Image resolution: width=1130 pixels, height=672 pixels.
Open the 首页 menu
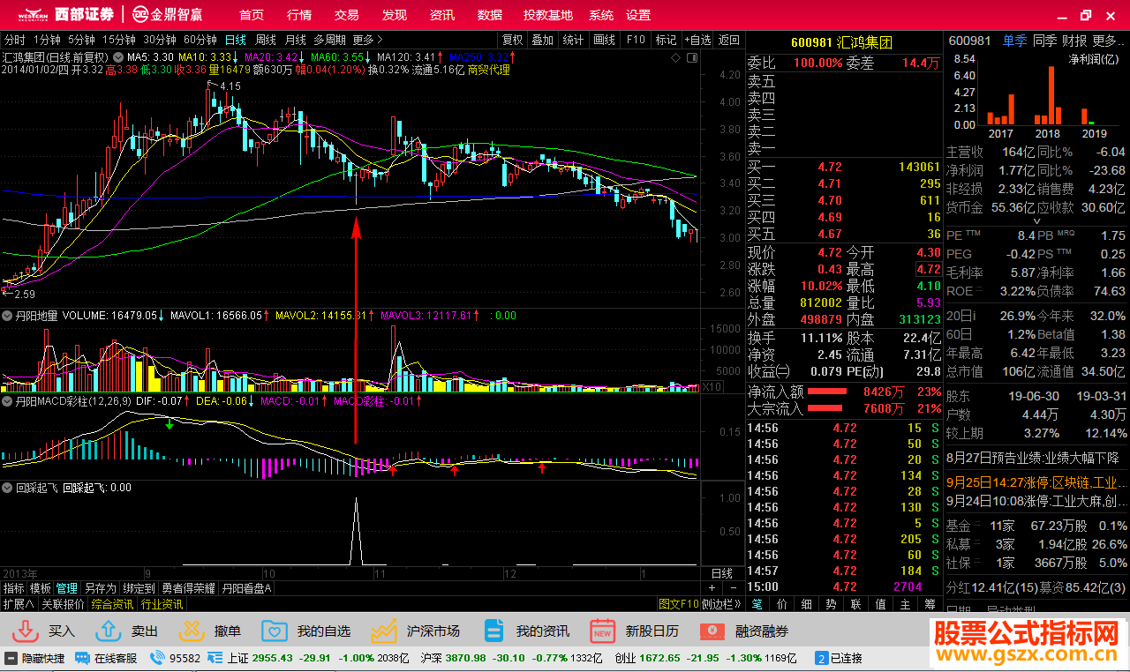(x=252, y=15)
